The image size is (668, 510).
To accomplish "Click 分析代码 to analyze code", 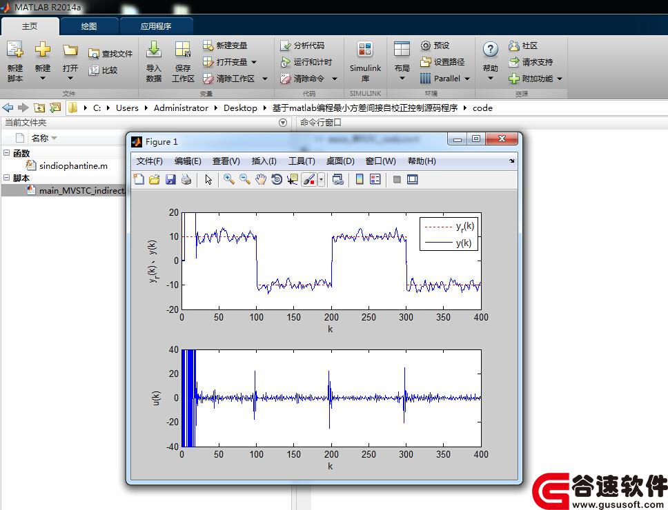I will 302,45.
